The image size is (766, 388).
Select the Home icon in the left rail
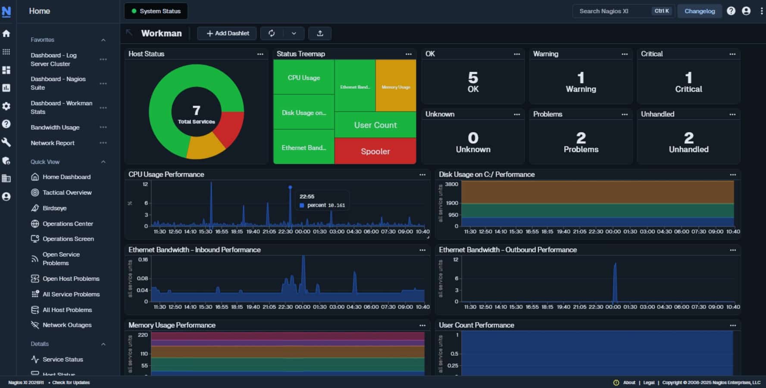[6, 32]
